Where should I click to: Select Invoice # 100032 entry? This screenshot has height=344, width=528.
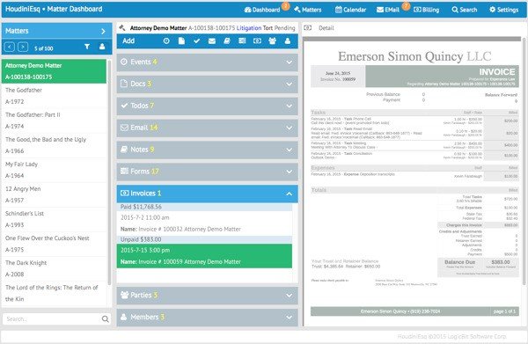(x=204, y=223)
